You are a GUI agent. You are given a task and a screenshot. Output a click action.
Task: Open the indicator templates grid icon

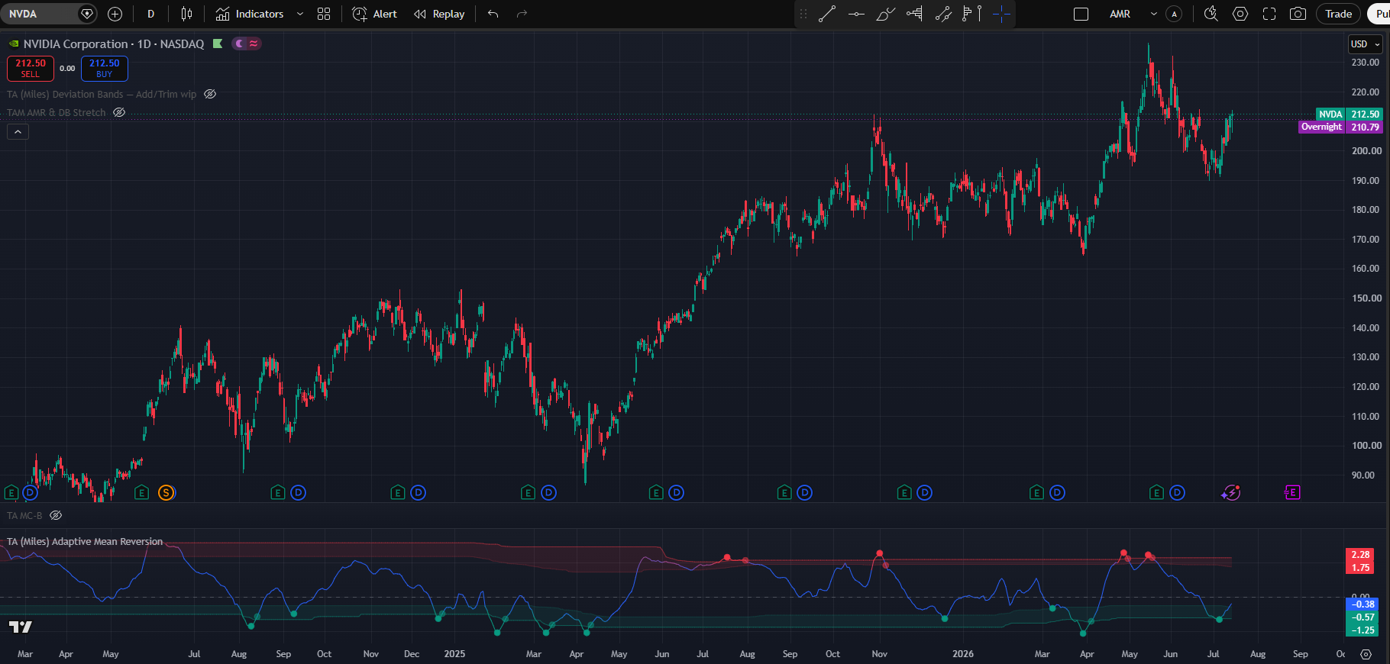click(324, 14)
